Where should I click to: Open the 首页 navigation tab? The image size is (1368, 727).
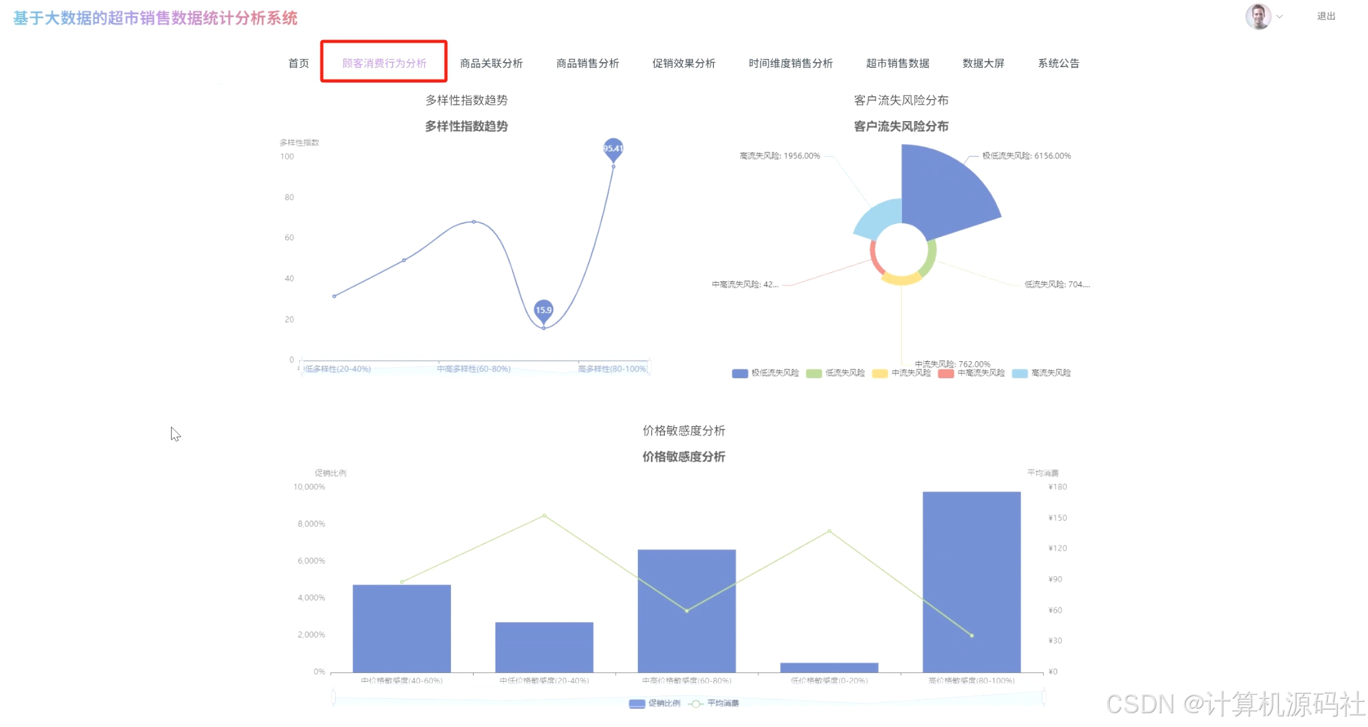pyautogui.click(x=299, y=63)
